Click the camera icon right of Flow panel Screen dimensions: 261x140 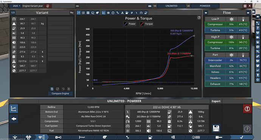[x=253, y=12]
